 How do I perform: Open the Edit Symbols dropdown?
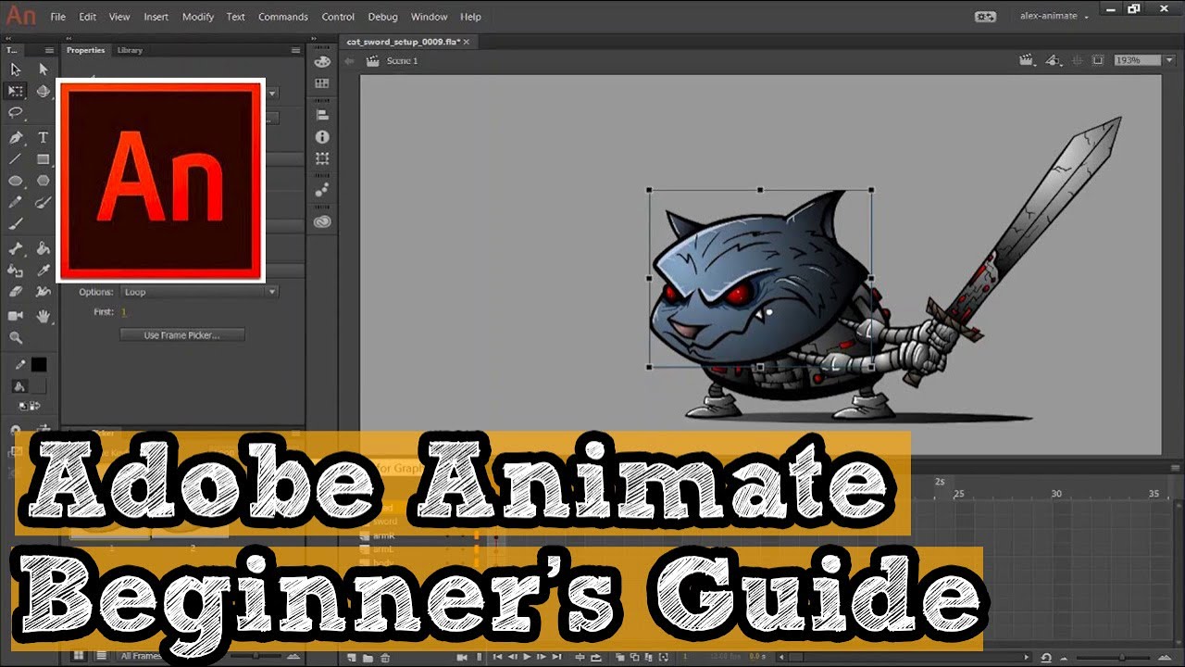1053,60
